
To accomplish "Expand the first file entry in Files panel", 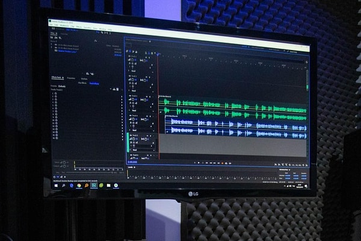I will (52, 45).
